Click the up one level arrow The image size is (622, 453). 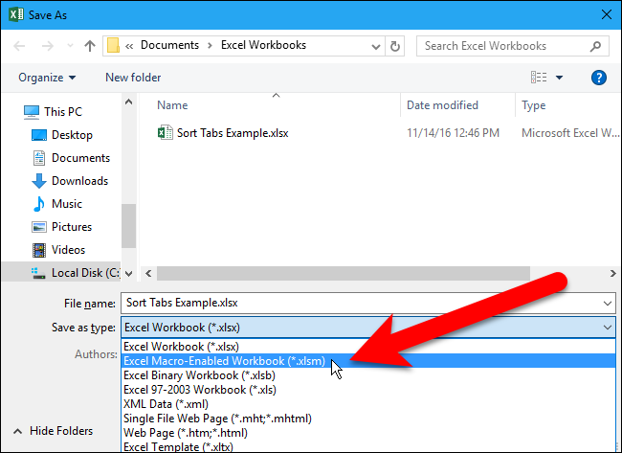90,45
